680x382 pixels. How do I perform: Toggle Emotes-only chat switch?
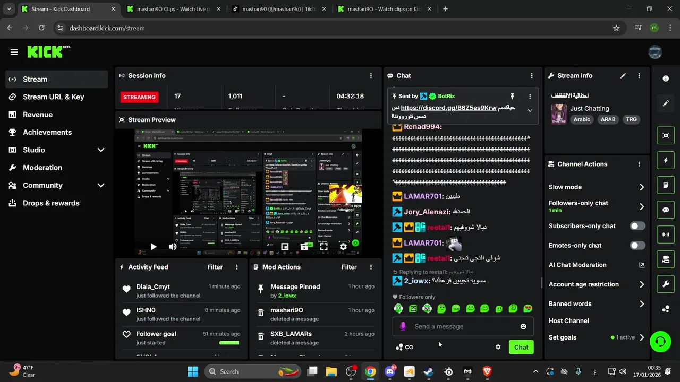[637, 246]
